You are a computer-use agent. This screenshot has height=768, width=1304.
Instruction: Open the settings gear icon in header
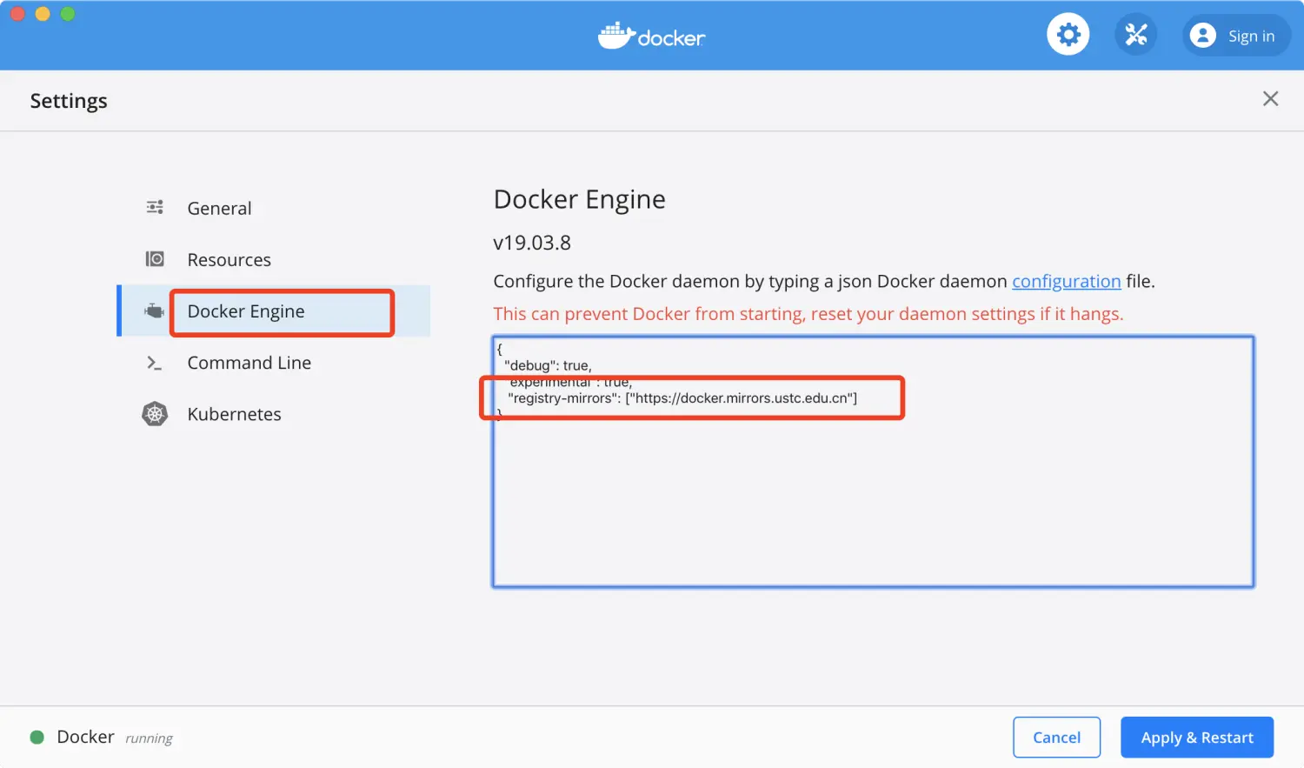[1068, 35]
